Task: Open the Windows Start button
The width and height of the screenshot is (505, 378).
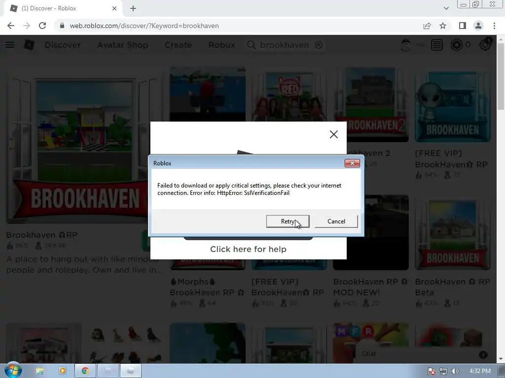Action: (x=13, y=371)
